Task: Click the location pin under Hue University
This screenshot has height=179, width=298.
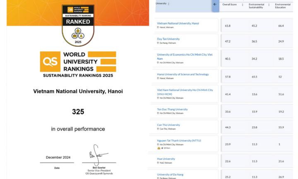Action: tap(158, 163)
